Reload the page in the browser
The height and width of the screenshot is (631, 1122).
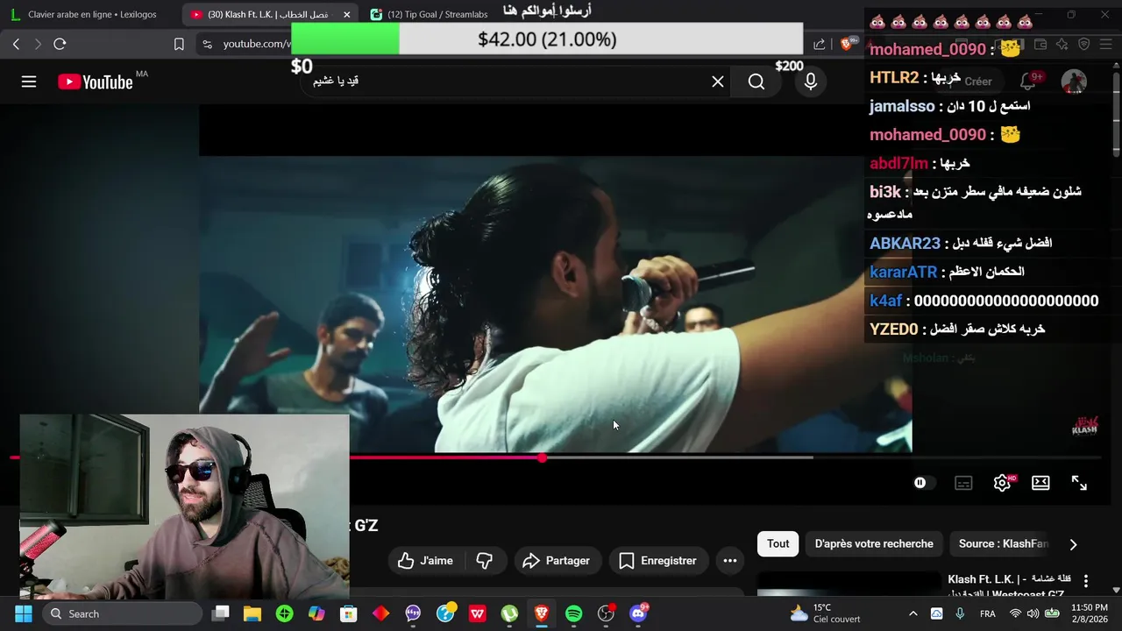pyautogui.click(x=60, y=44)
